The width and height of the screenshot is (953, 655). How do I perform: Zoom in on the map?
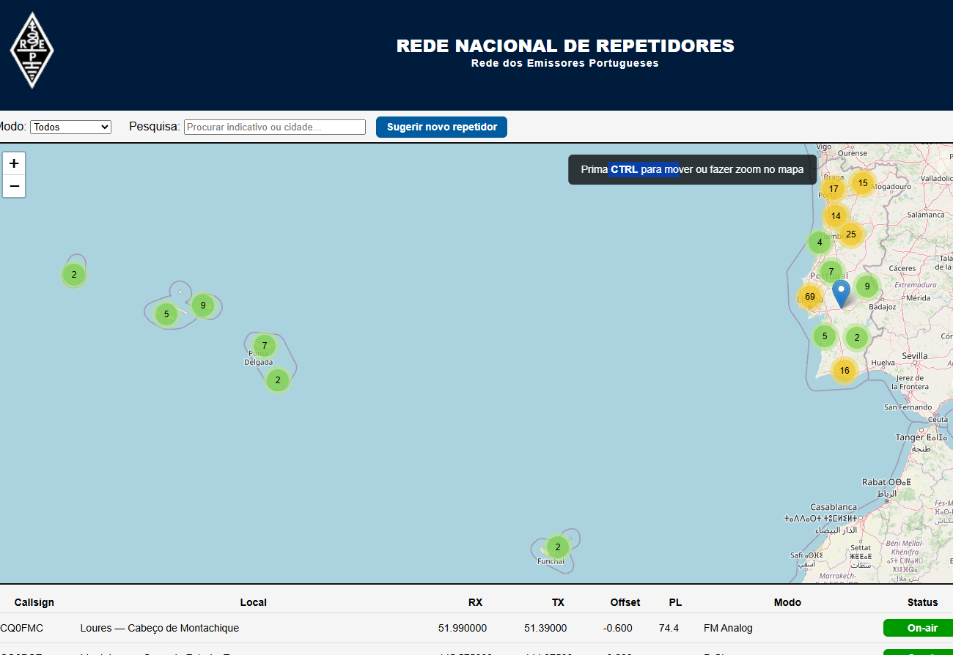(x=14, y=163)
